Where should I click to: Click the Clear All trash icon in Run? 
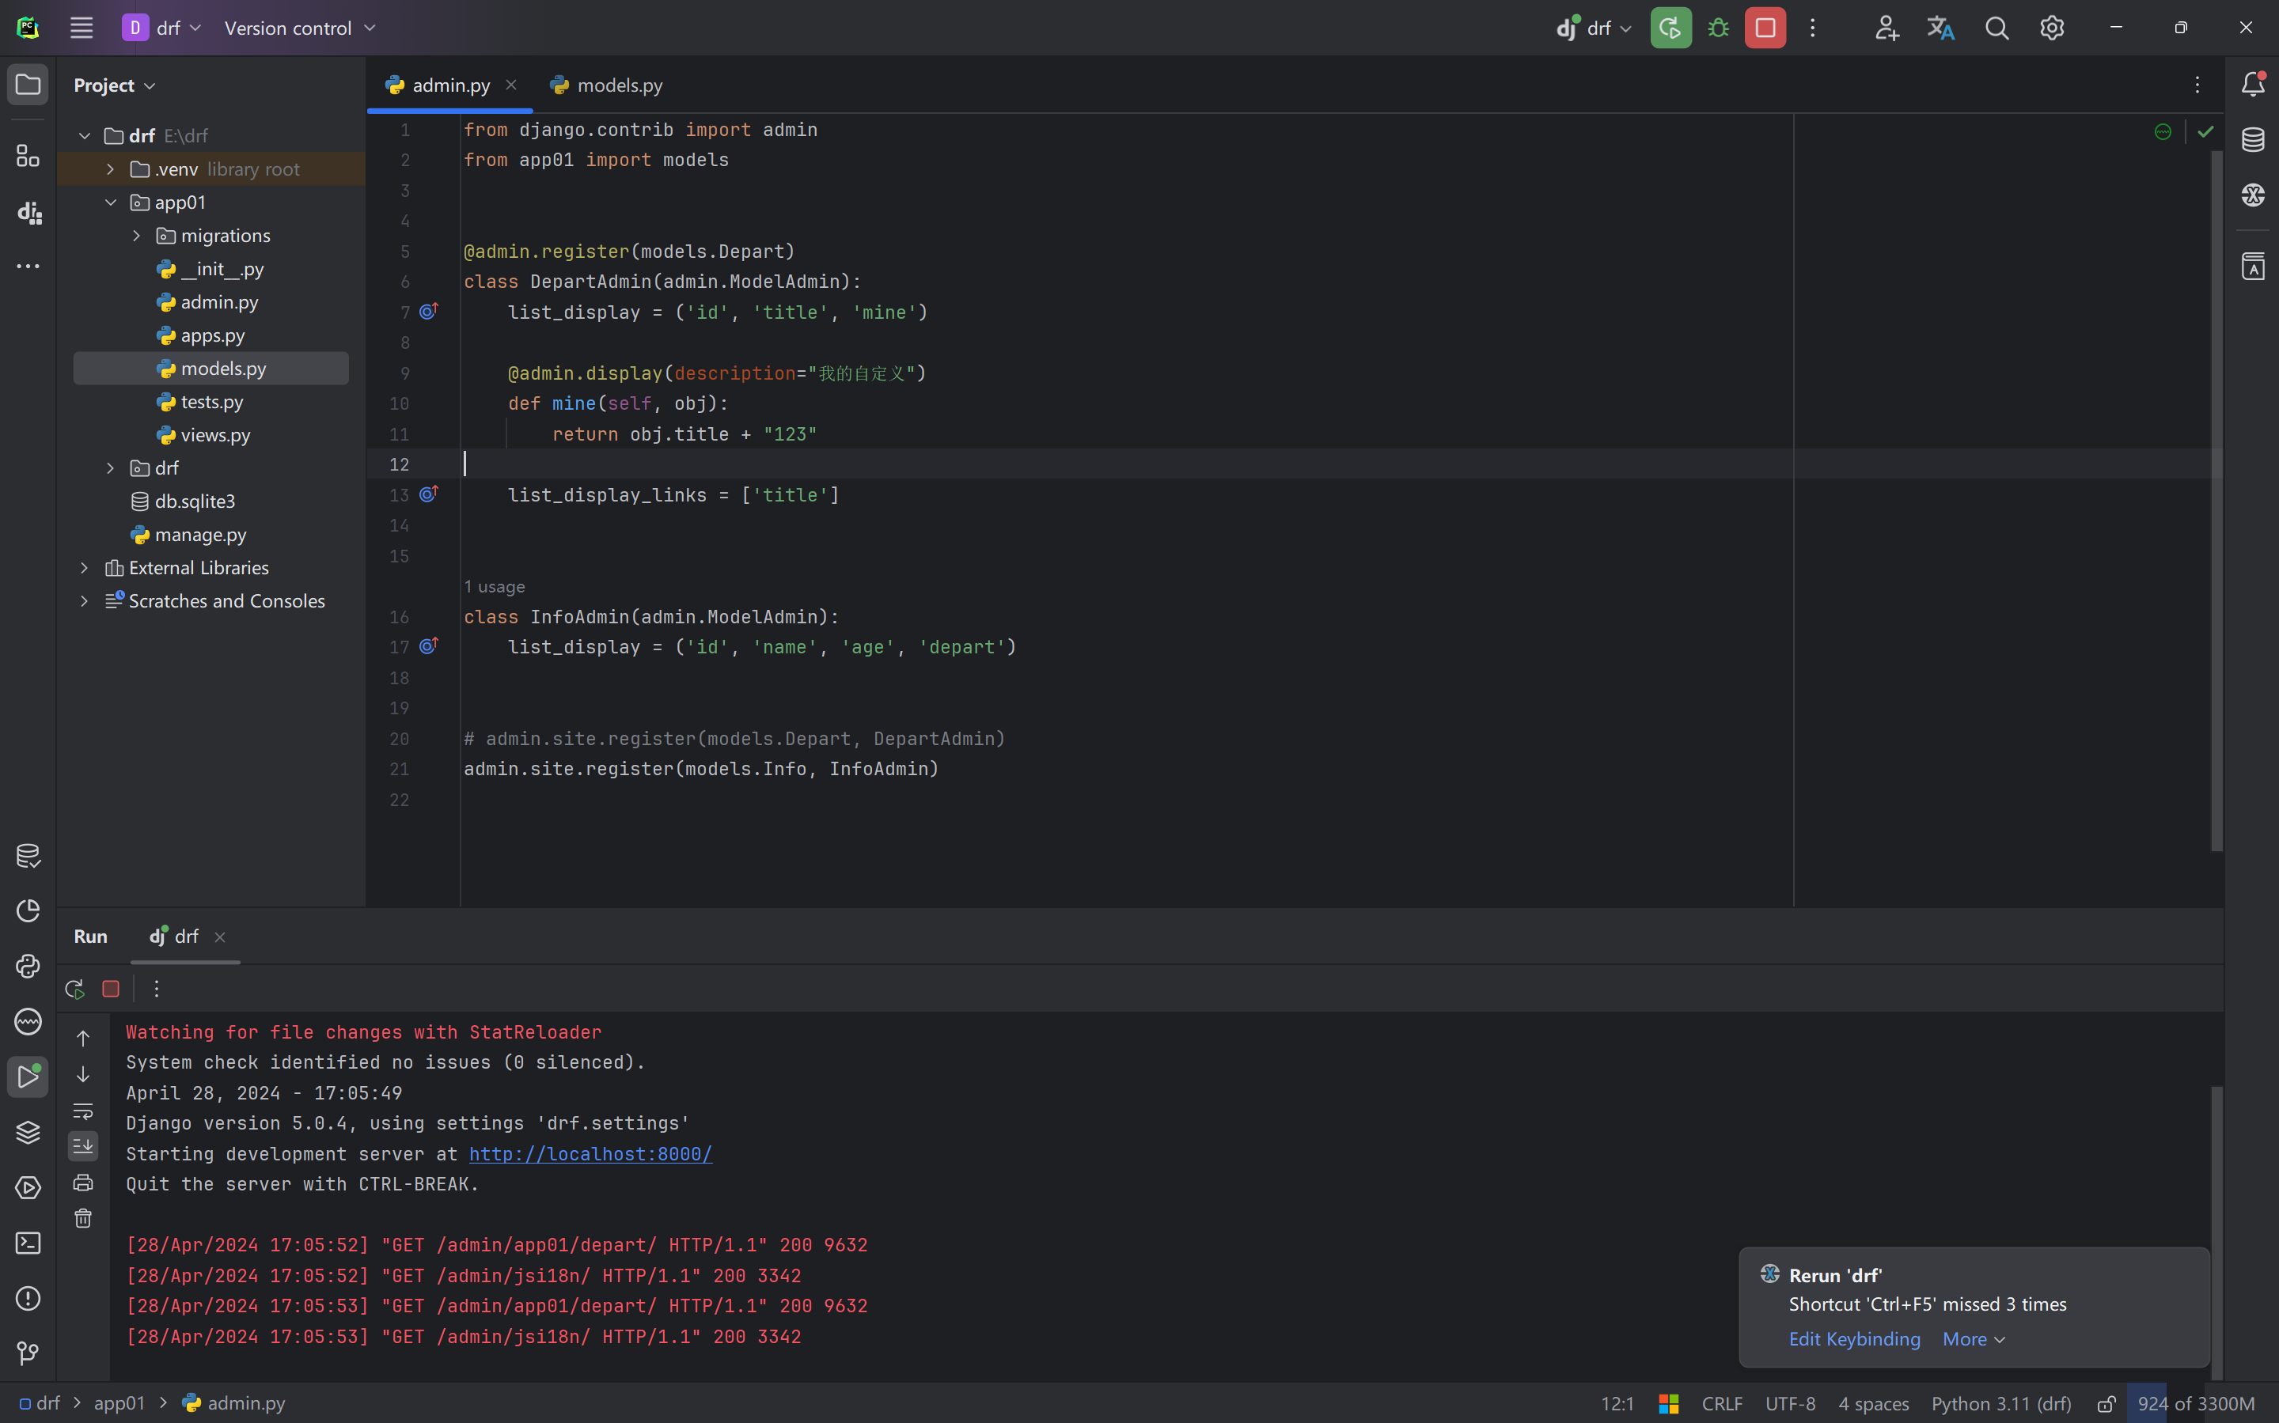tap(83, 1219)
